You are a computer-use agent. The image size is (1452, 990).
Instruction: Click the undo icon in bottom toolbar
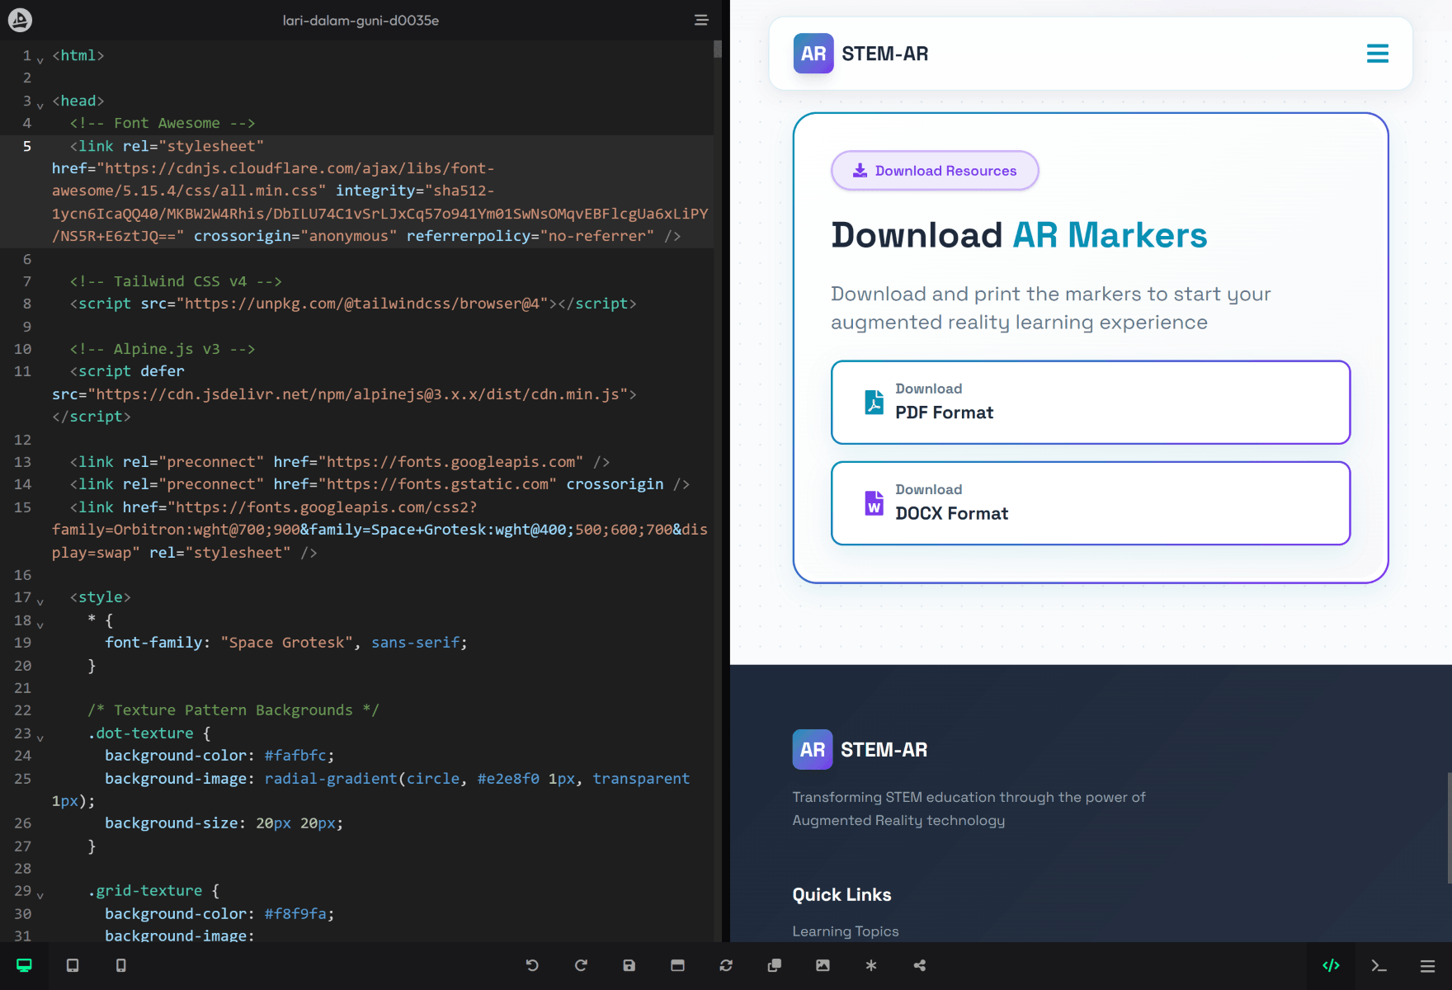(x=532, y=965)
